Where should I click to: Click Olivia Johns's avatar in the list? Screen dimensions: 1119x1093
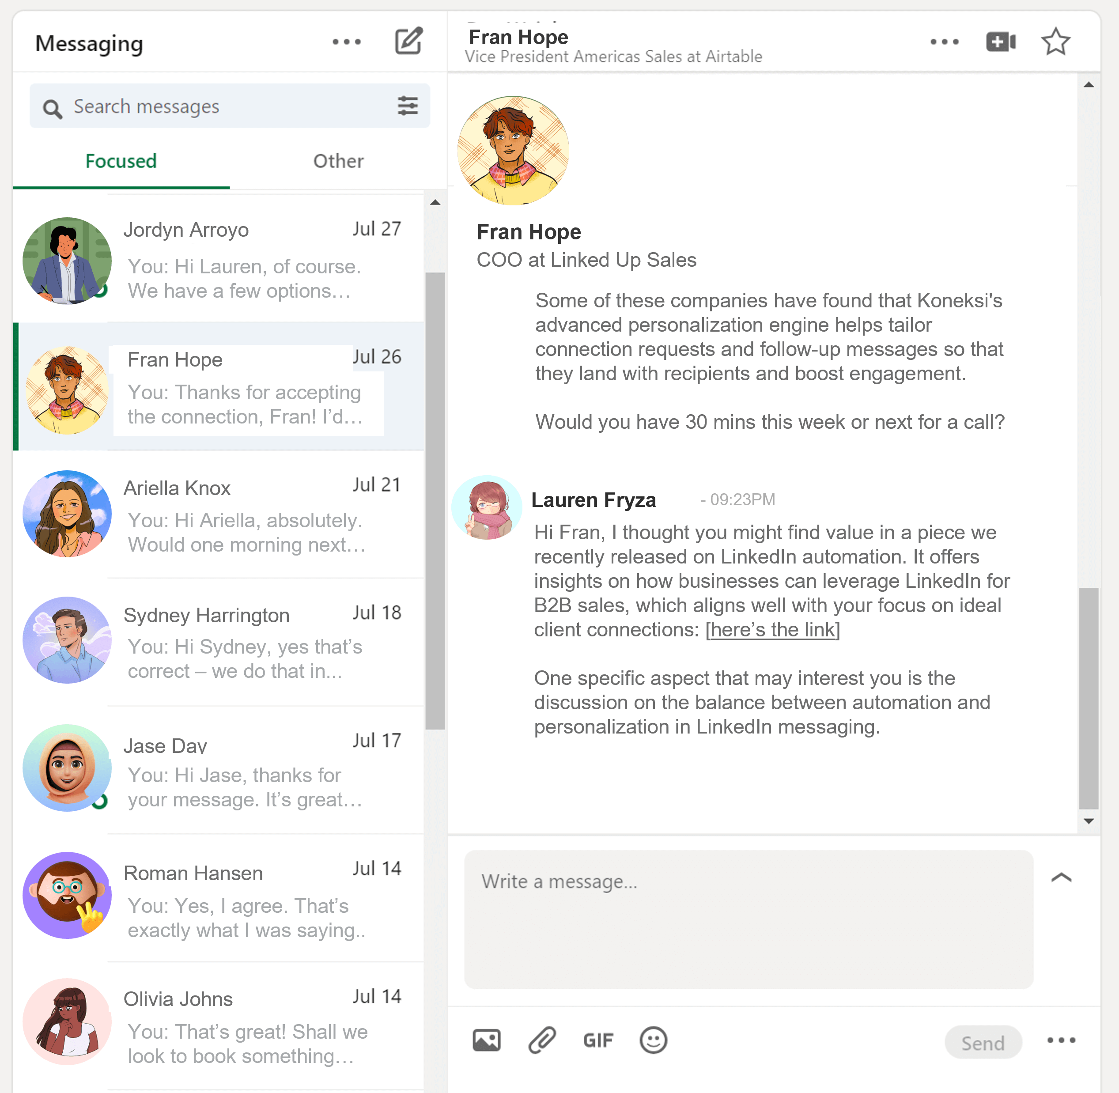[x=67, y=1022]
